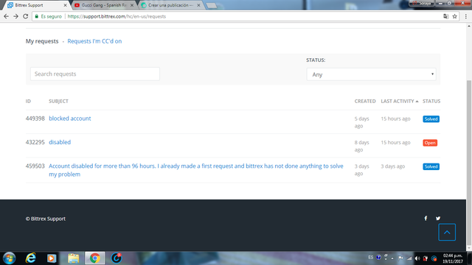This screenshot has width=472, height=265.
Task: Click the volume speaker tray icon
Action: [417, 258]
